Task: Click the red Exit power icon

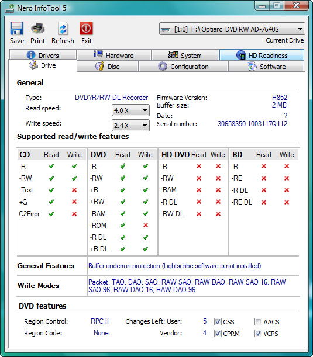Action: coord(86,28)
